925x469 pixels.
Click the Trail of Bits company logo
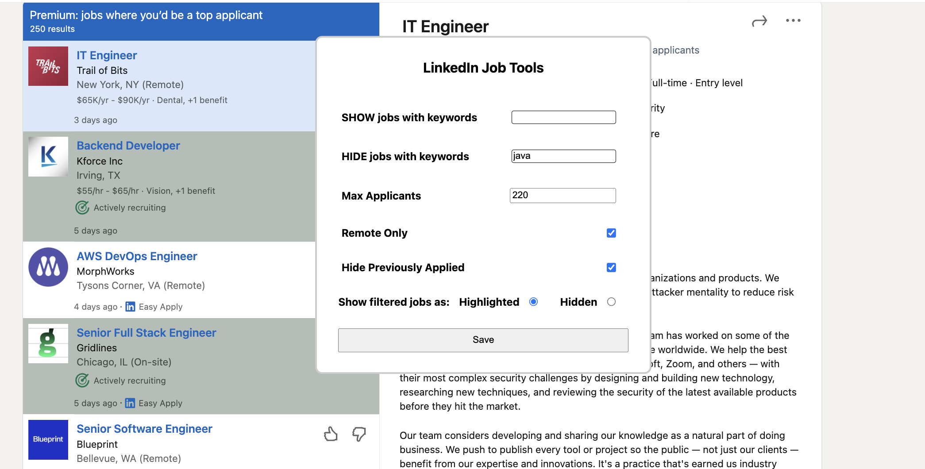tap(48, 66)
